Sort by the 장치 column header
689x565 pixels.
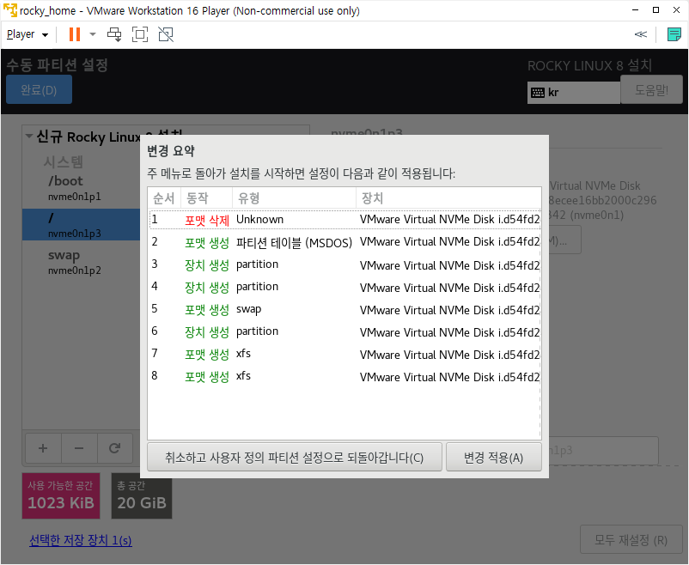click(x=448, y=198)
